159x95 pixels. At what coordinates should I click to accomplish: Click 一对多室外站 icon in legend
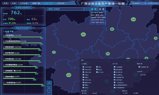(115, 82)
